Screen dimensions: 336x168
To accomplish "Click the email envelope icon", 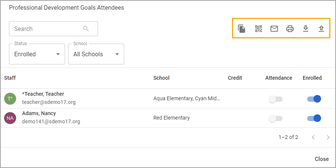I will pyautogui.click(x=274, y=29).
